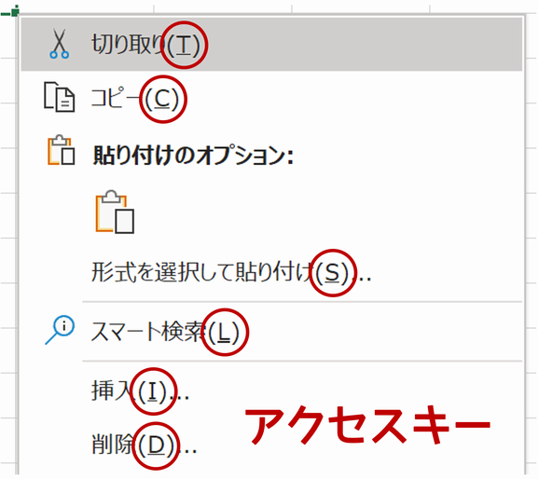Open the 挿入(I)... dialog
The image size is (538, 479).
pyautogui.click(x=271, y=390)
